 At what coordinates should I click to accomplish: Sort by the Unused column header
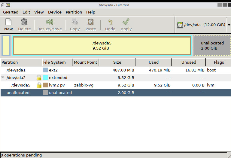point(189,62)
